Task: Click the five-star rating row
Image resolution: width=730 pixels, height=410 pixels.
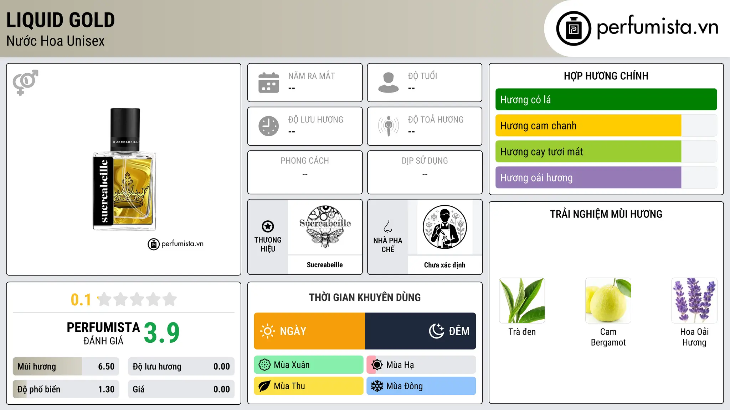Action: [137, 299]
